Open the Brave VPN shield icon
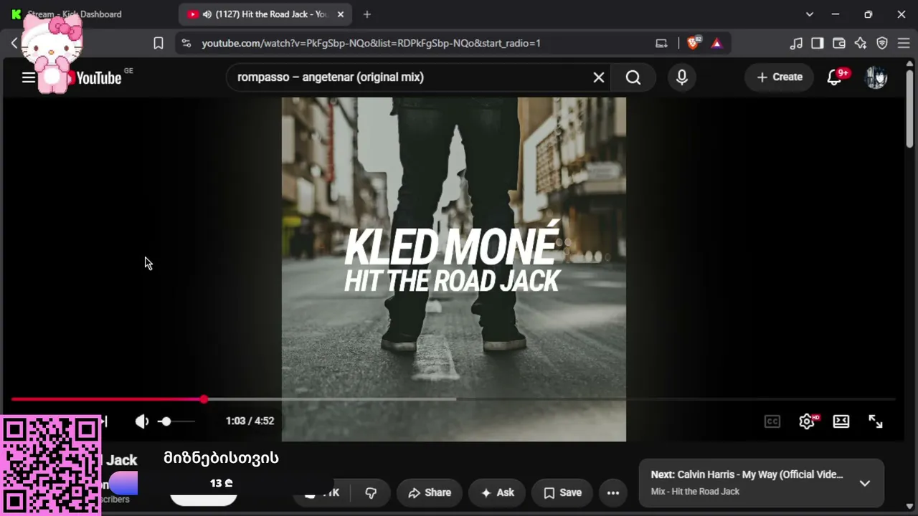This screenshot has width=918, height=516. pos(882,43)
